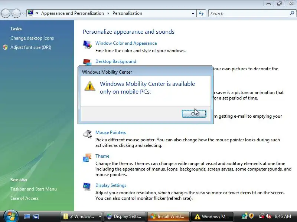Expand the arrow after Appearance and Personalization

(108, 13)
